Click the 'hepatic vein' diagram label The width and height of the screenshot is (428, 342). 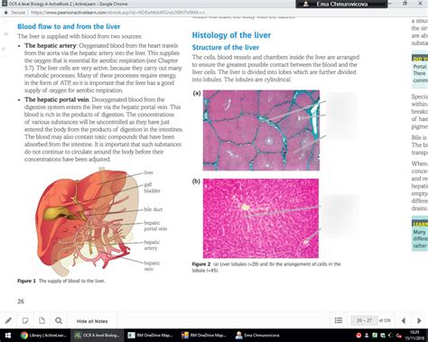152,266
